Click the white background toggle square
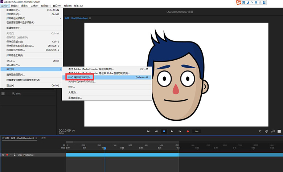This screenshot has width=283, height=172. (279, 131)
